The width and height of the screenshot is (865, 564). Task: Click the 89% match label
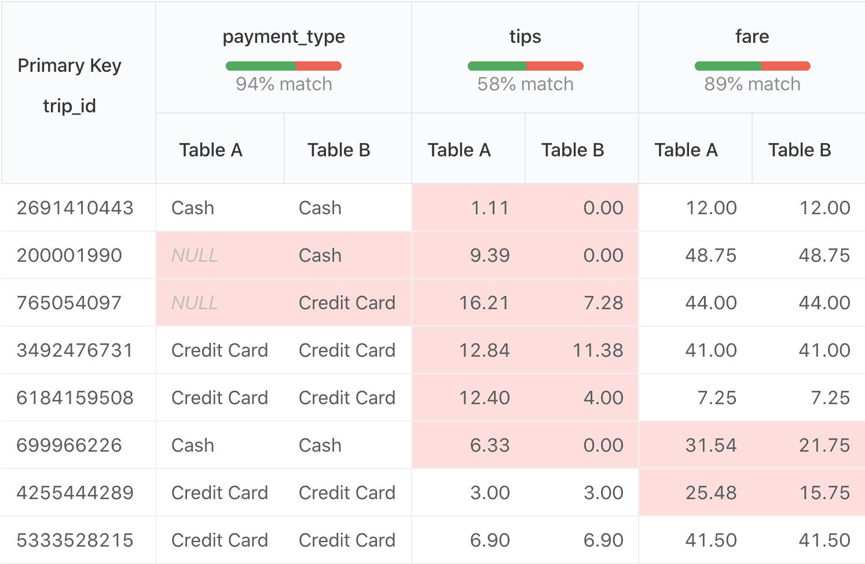[752, 84]
